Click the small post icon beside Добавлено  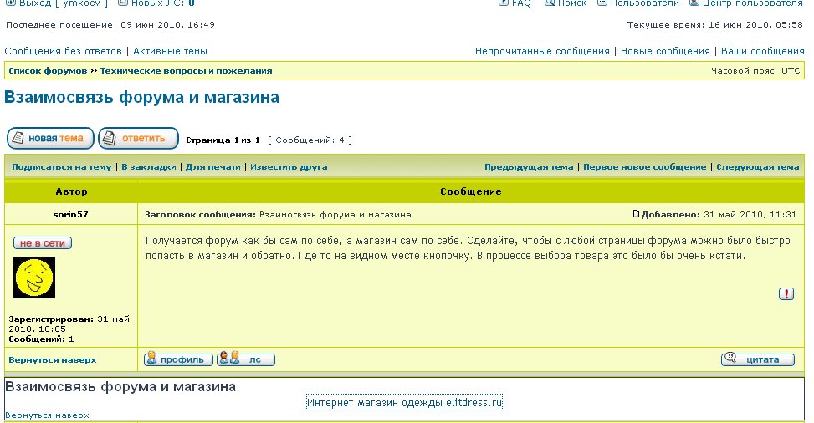[x=636, y=214]
